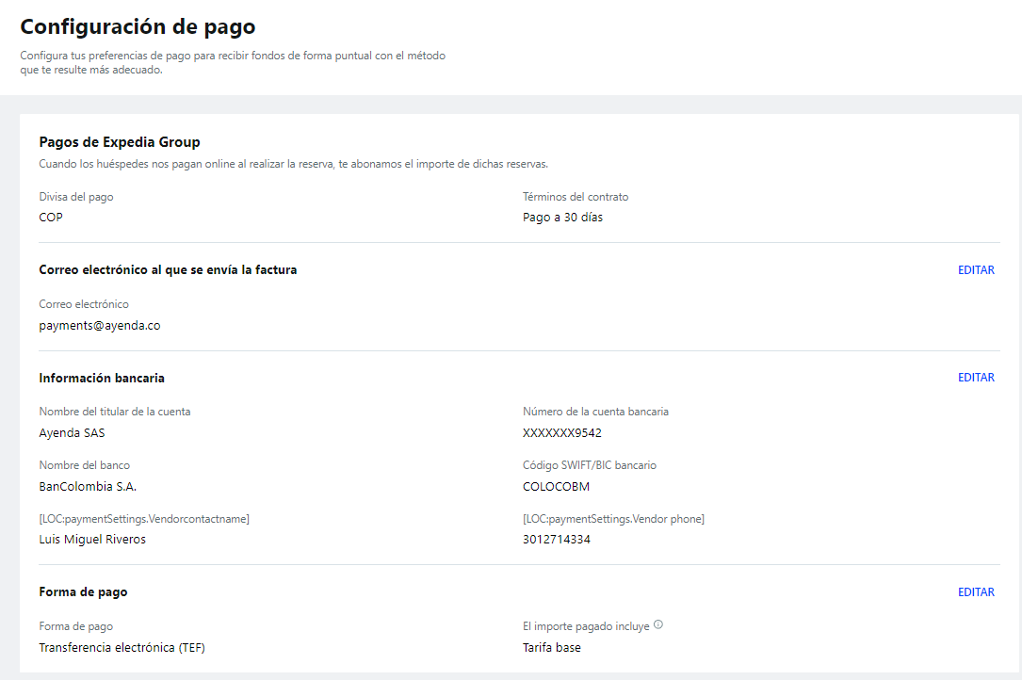Screen dimensions: 1022x680
Task: Select the bold 'Forma de pago' section heading
Action: 84,592
